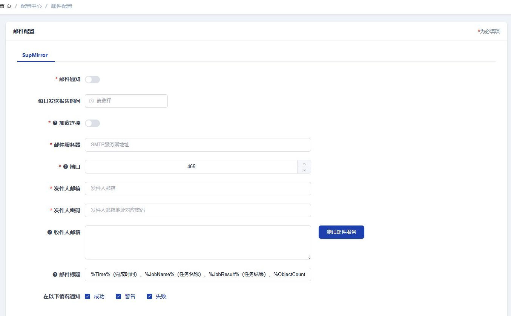Click the 邮件标题 input field
This screenshot has width=511, height=316.
coord(198,275)
